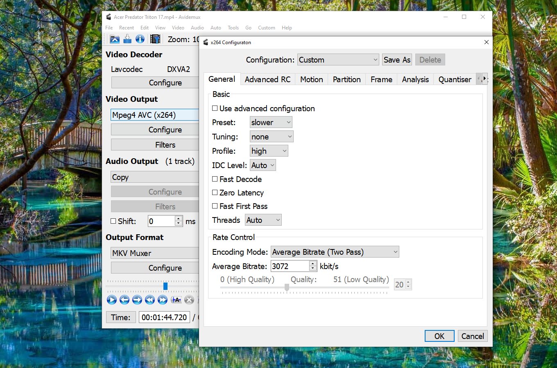Image resolution: width=557 pixels, height=368 pixels.
Task: Click the Open Video folder icon
Action: click(115, 39)
